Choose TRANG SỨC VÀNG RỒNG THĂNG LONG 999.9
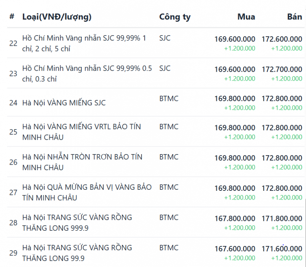The image size is (306, 267). 77,222
